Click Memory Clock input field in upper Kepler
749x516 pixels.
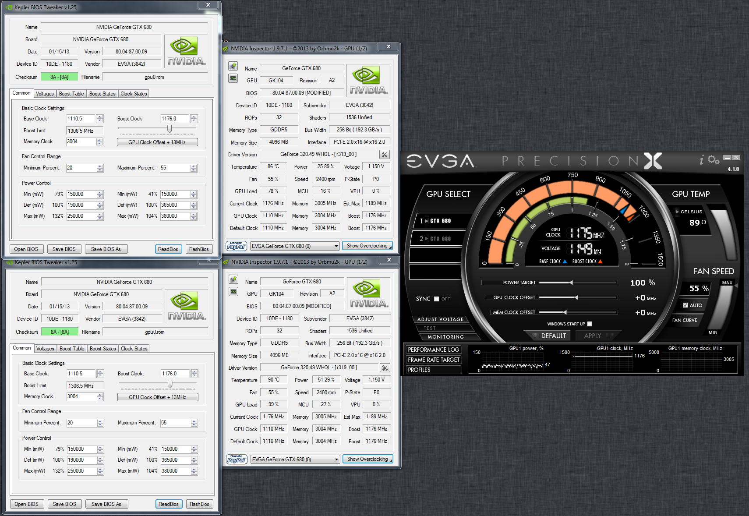click(81, 141)
